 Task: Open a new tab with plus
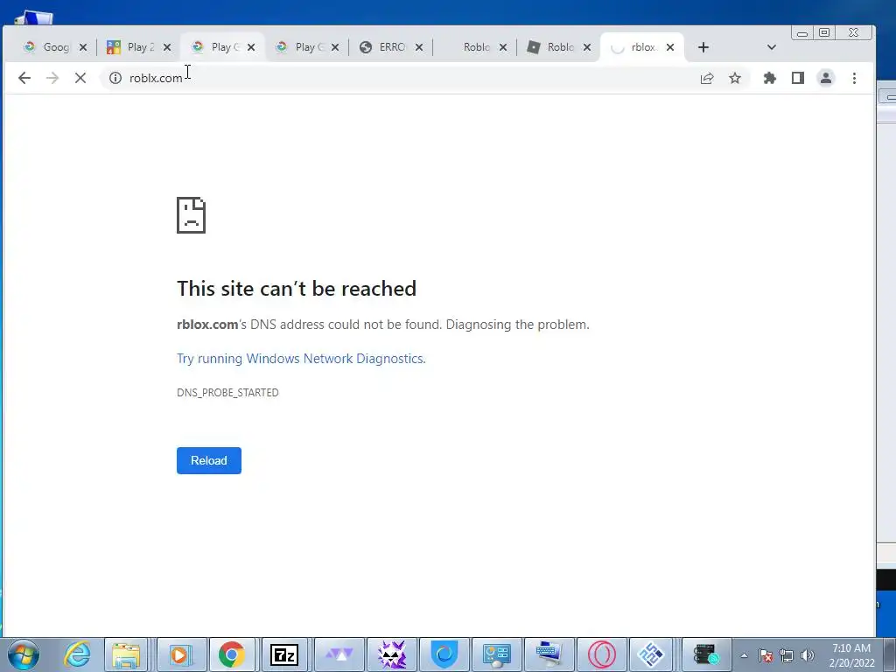click(x=703, y=47)
